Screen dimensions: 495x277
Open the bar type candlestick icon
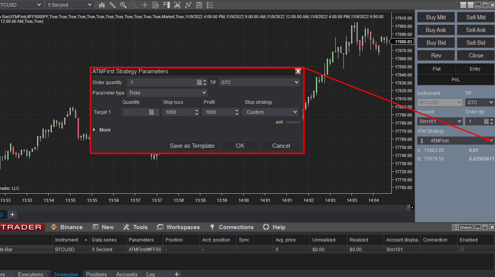point(102,5)
